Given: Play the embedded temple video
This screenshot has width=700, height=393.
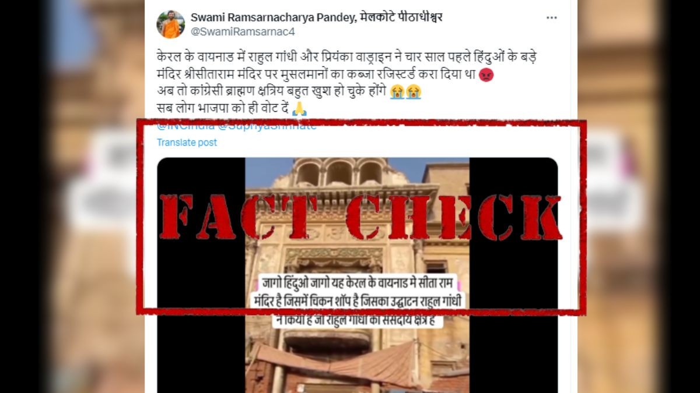Looking at the screenshot, I should point(357,275).
